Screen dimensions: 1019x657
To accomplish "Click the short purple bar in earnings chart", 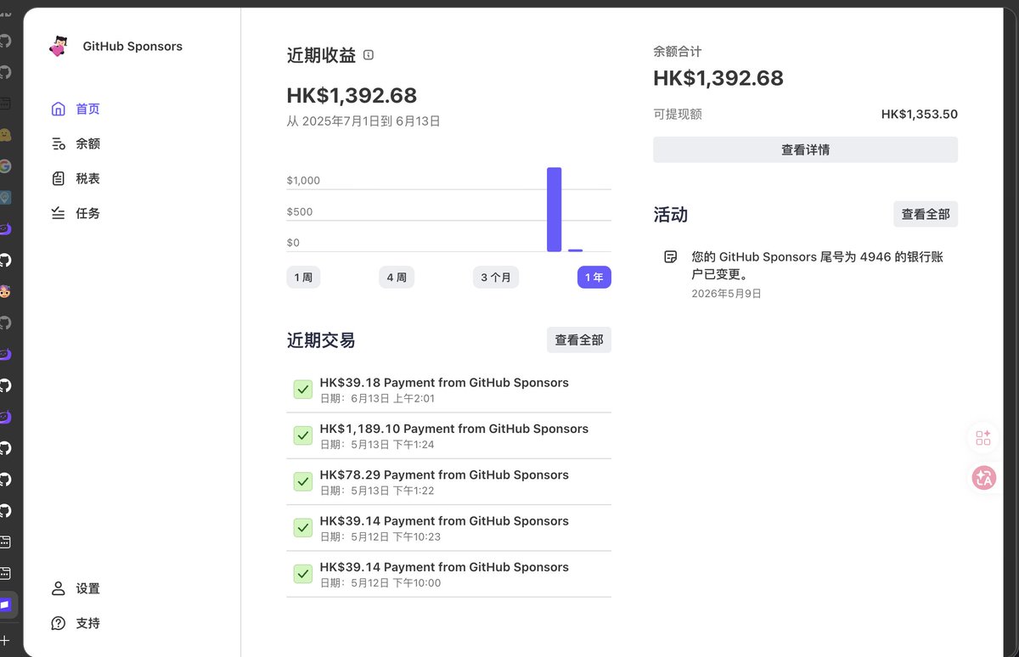I will click(575, 250).
